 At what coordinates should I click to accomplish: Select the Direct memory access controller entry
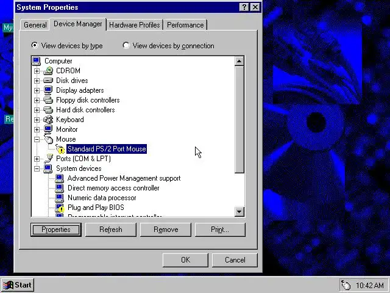[113, 188]
